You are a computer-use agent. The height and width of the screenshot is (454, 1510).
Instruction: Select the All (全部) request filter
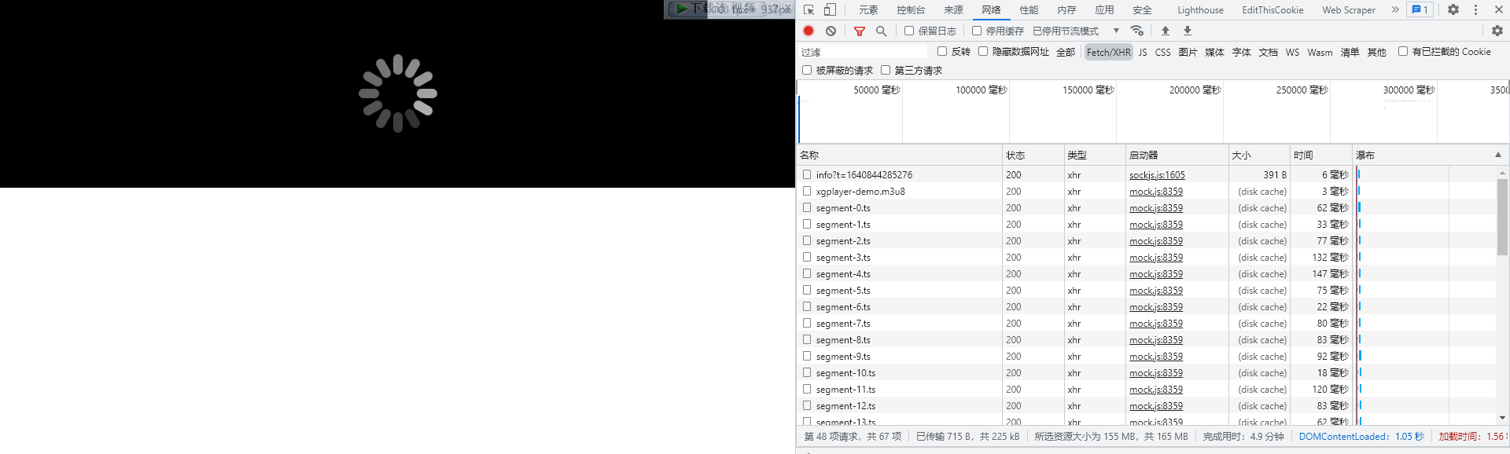click(1066, 52)
